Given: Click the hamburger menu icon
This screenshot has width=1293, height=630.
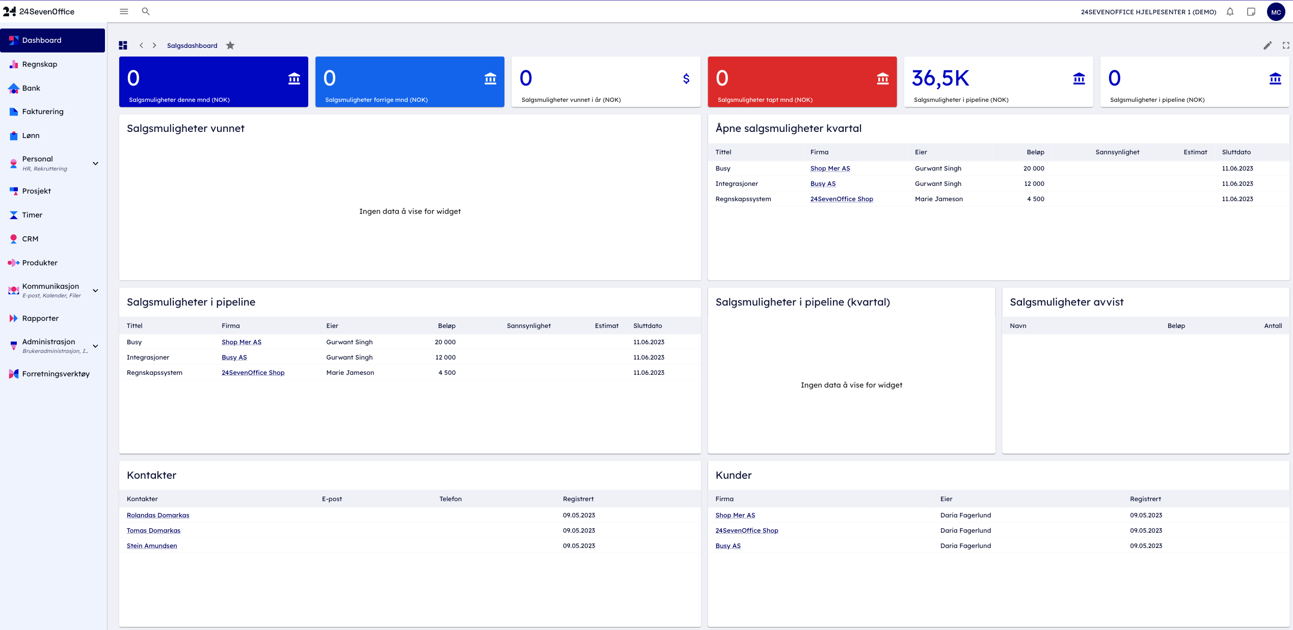Looking at the screenshot, I should (x=124, y=11).
